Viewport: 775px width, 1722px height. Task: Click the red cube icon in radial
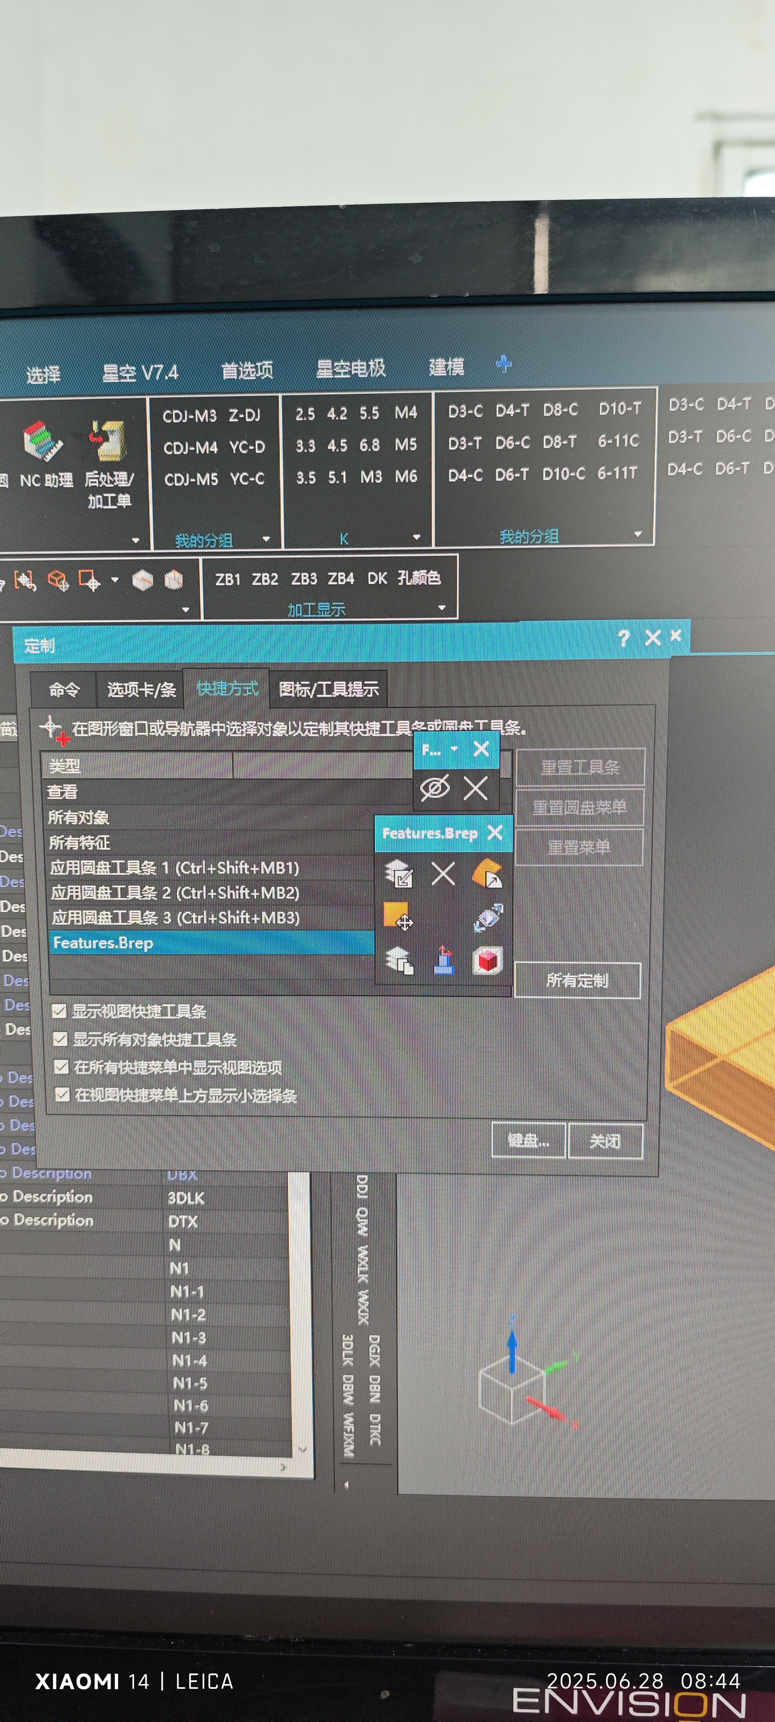click(488, 961)
